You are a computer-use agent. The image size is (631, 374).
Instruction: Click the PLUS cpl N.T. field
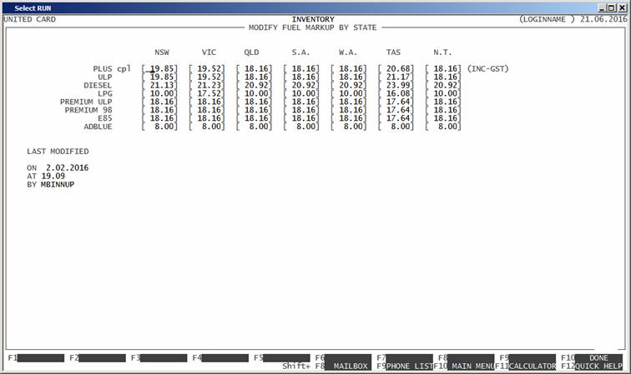pos(443,68)
